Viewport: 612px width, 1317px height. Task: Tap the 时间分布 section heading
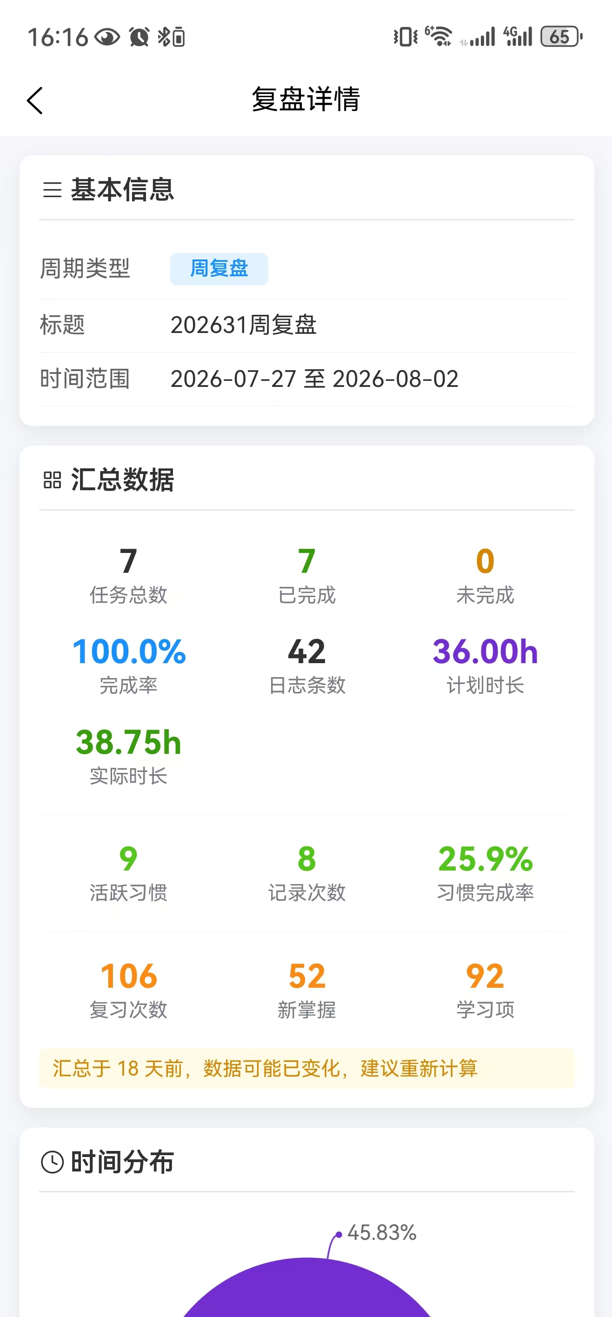click(123, 1162)
